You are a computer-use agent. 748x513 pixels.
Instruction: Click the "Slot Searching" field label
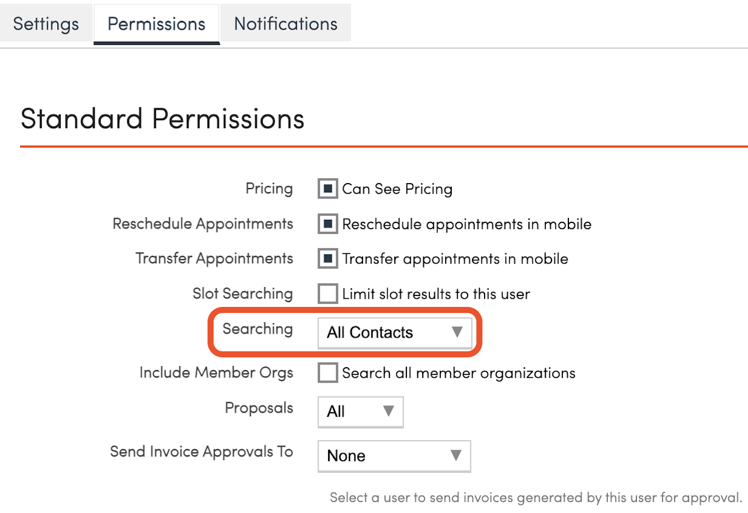click(x=243, y=293)
